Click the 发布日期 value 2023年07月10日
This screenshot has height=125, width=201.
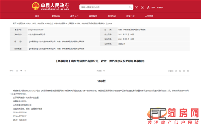point(126,39)
